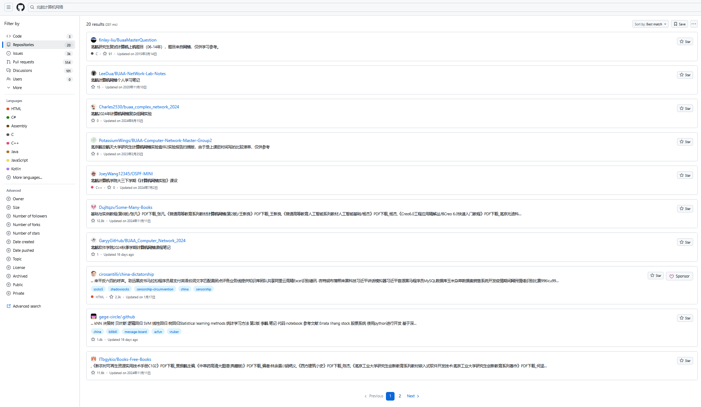Star the BUAA-NetWork-Lab-Notes repository
Viewport: 701px width, 407px height.
(x=685, y=75)
